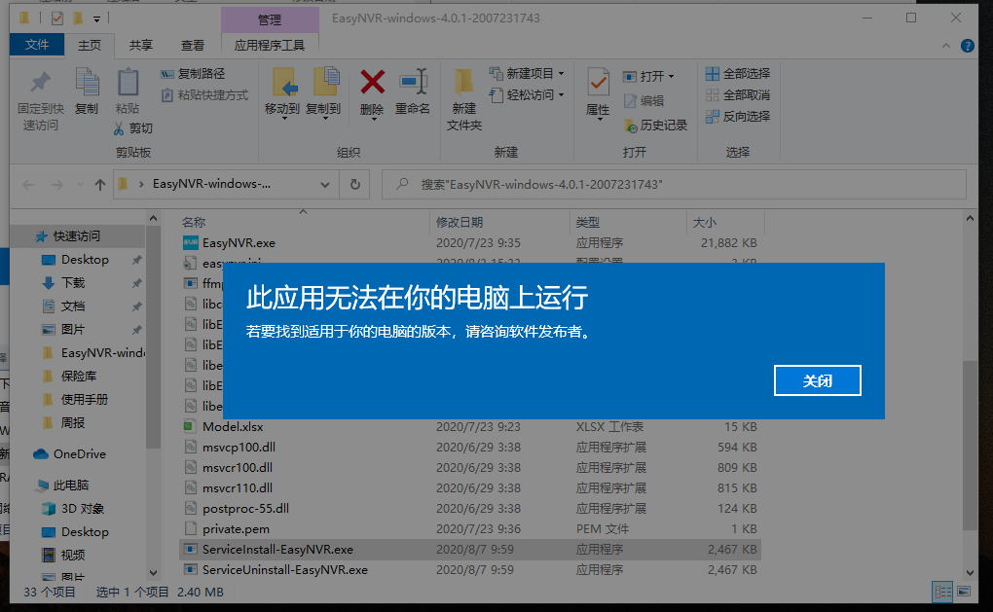993x612 pixels.
Task: Click 剪切 scissors button
Action: click(x=133, y=128)
